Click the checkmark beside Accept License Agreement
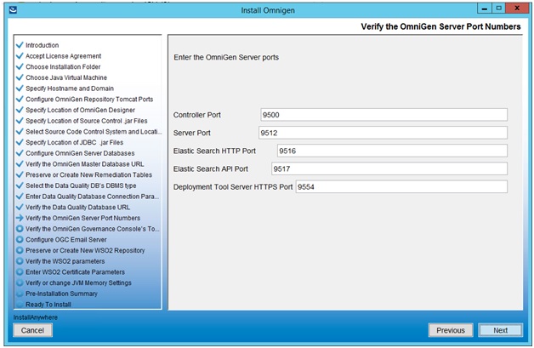Screen dimensions: 534x348 [20, 55]
